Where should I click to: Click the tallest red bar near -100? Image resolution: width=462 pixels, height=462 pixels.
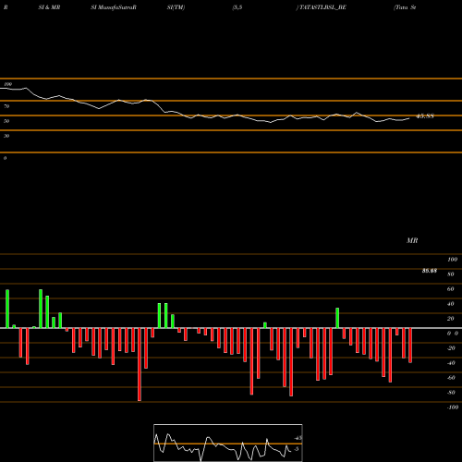[x=140, y=364]
